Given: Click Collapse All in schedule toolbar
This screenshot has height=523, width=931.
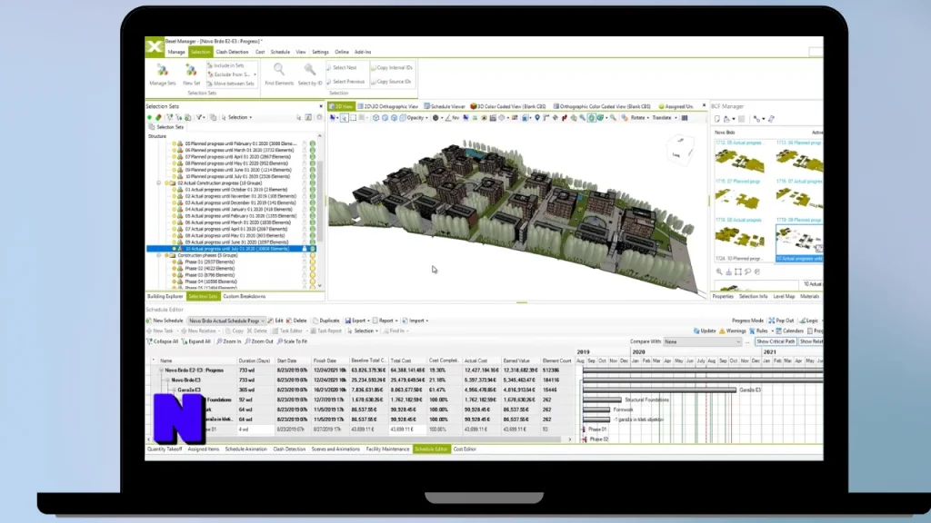Looking at the screenshot, I should click(163, 341).
